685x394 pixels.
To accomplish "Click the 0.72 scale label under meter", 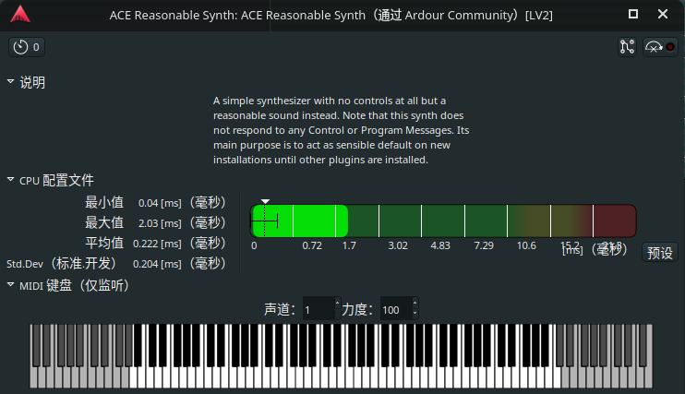I will [x=312, y=245].
